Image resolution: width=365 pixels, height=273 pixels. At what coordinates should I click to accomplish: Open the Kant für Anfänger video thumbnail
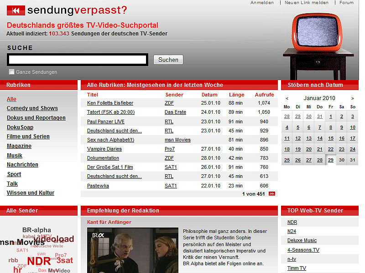click(132, 250)
